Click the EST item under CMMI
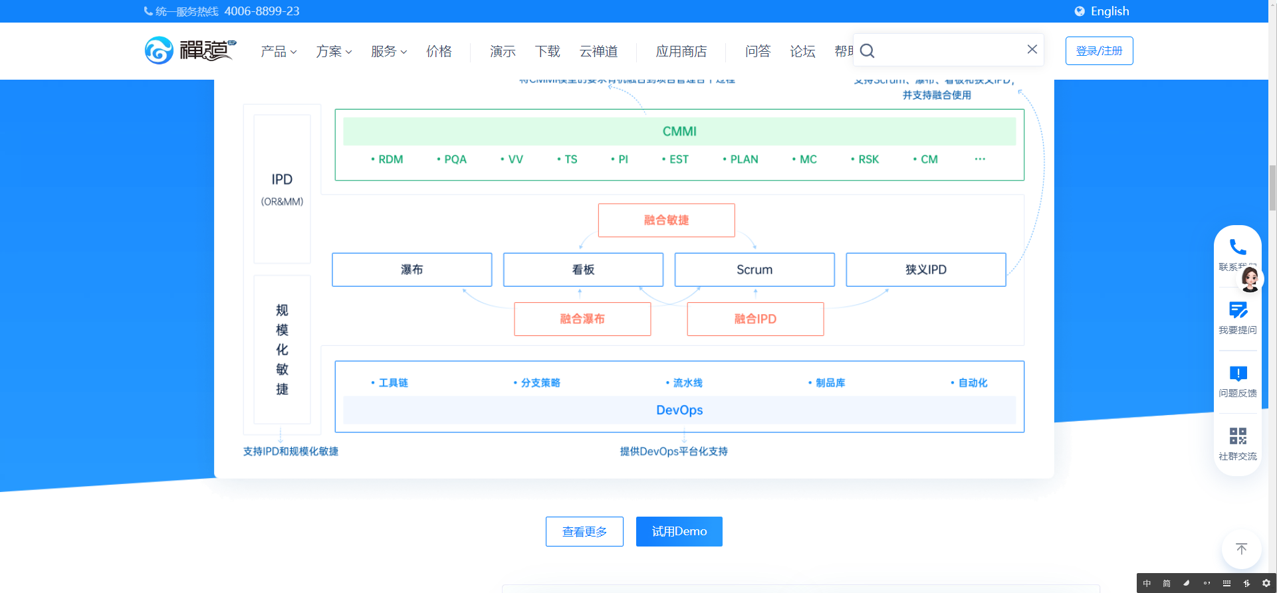 (675, 159)
